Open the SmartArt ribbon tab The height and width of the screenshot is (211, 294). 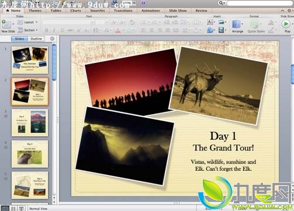[98, 10]
